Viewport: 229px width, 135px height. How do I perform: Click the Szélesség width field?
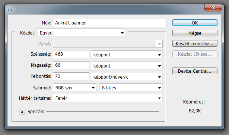71,54
